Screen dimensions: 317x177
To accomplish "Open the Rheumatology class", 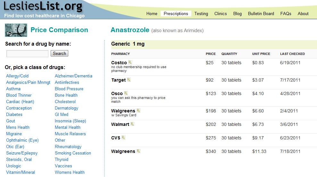I will 68,146.
